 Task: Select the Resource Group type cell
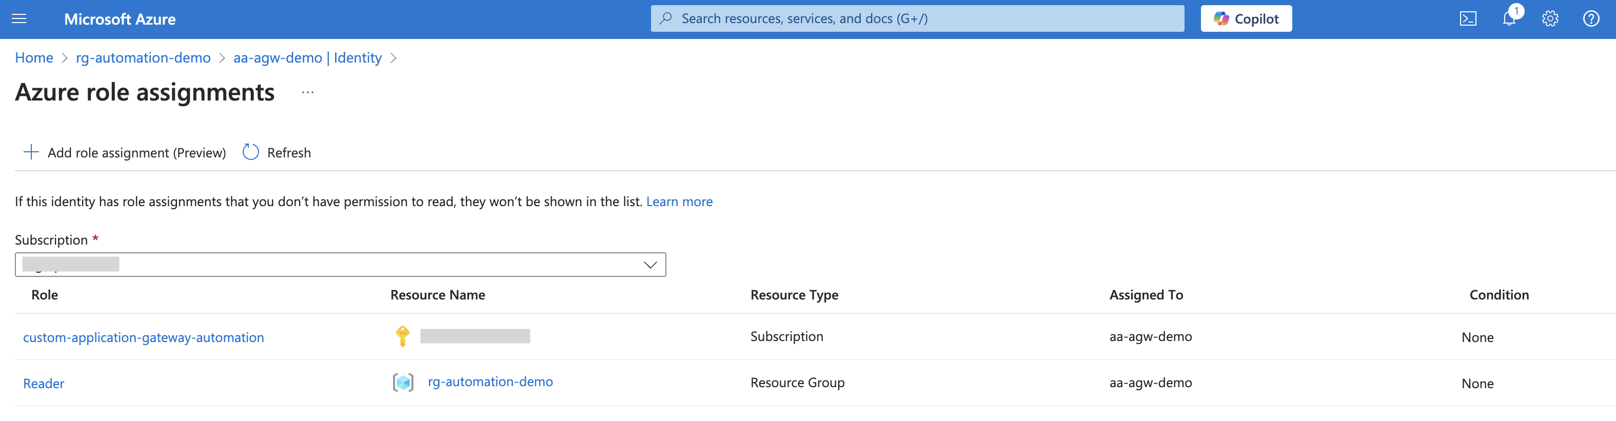(x=797, y=383)
